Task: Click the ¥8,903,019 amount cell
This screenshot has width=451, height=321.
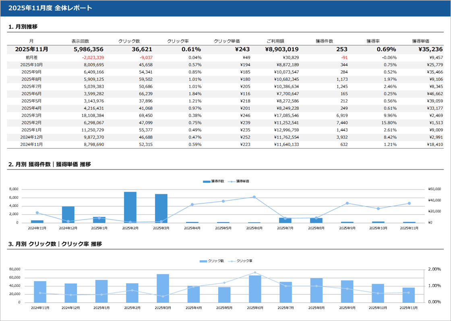Action: pos(281,49)
